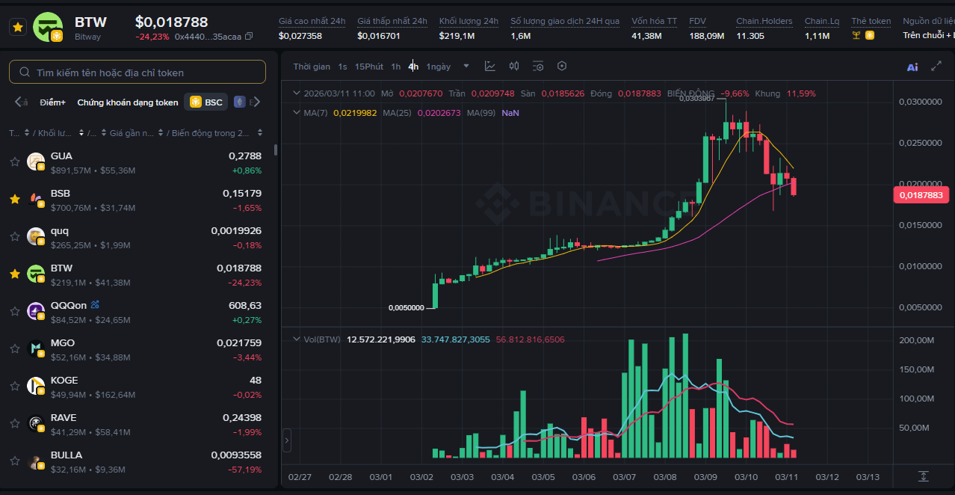
Task: Click the auto-fit price scale icon
Action: click(x=924, y=476)
